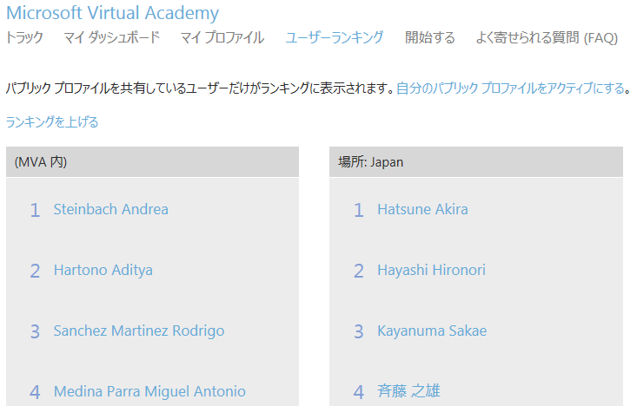The image size is (637, 406).
Task: View Sanchez Martinez Rodrigo's profile
Action: click(138, 331)
